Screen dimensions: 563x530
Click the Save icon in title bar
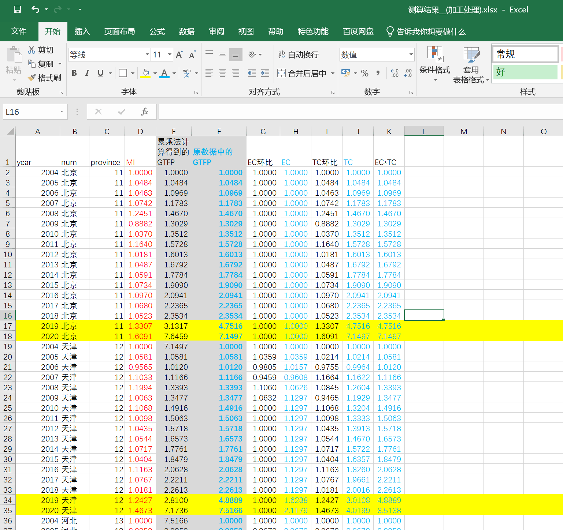click(x=17, y=10)
